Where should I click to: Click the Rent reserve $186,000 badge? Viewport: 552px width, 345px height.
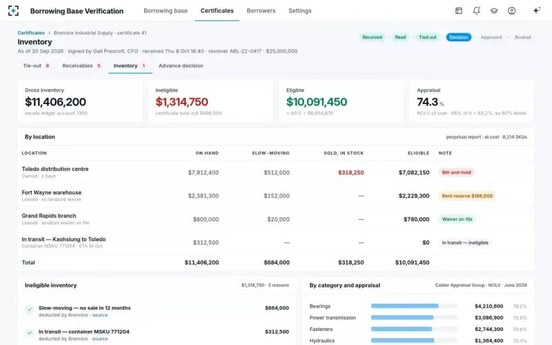(x=467, y=196)
